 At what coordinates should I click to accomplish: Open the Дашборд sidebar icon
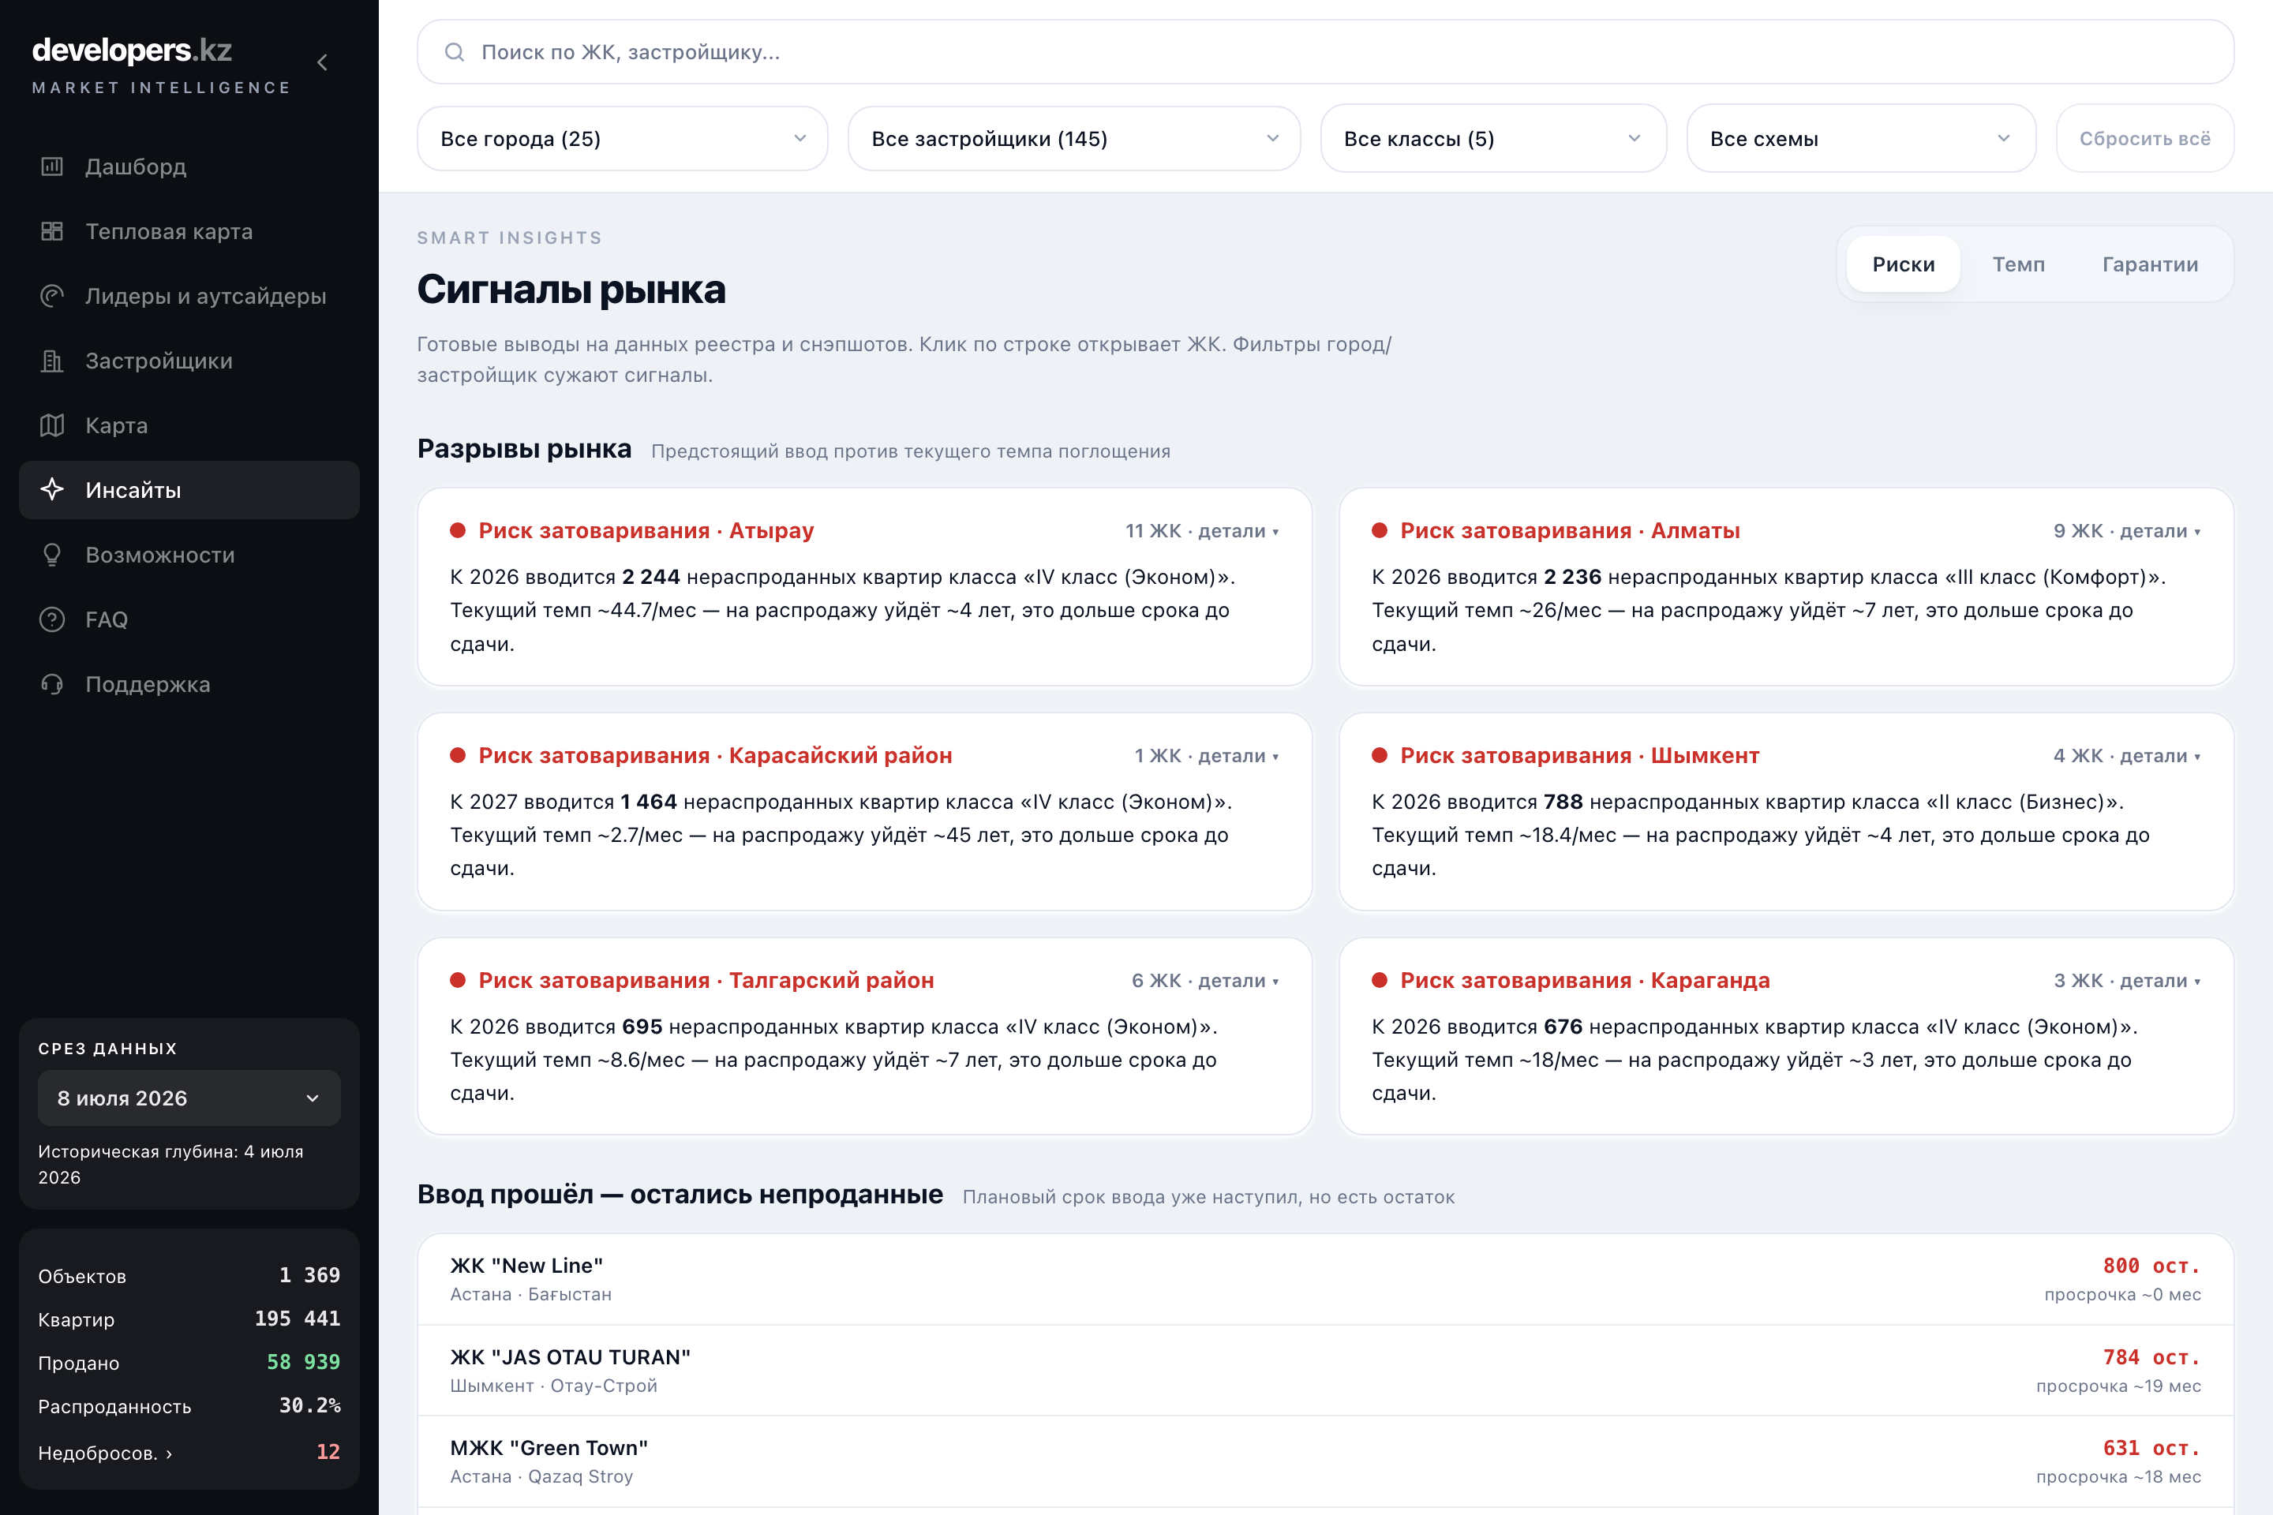click(x=52, y=166)
